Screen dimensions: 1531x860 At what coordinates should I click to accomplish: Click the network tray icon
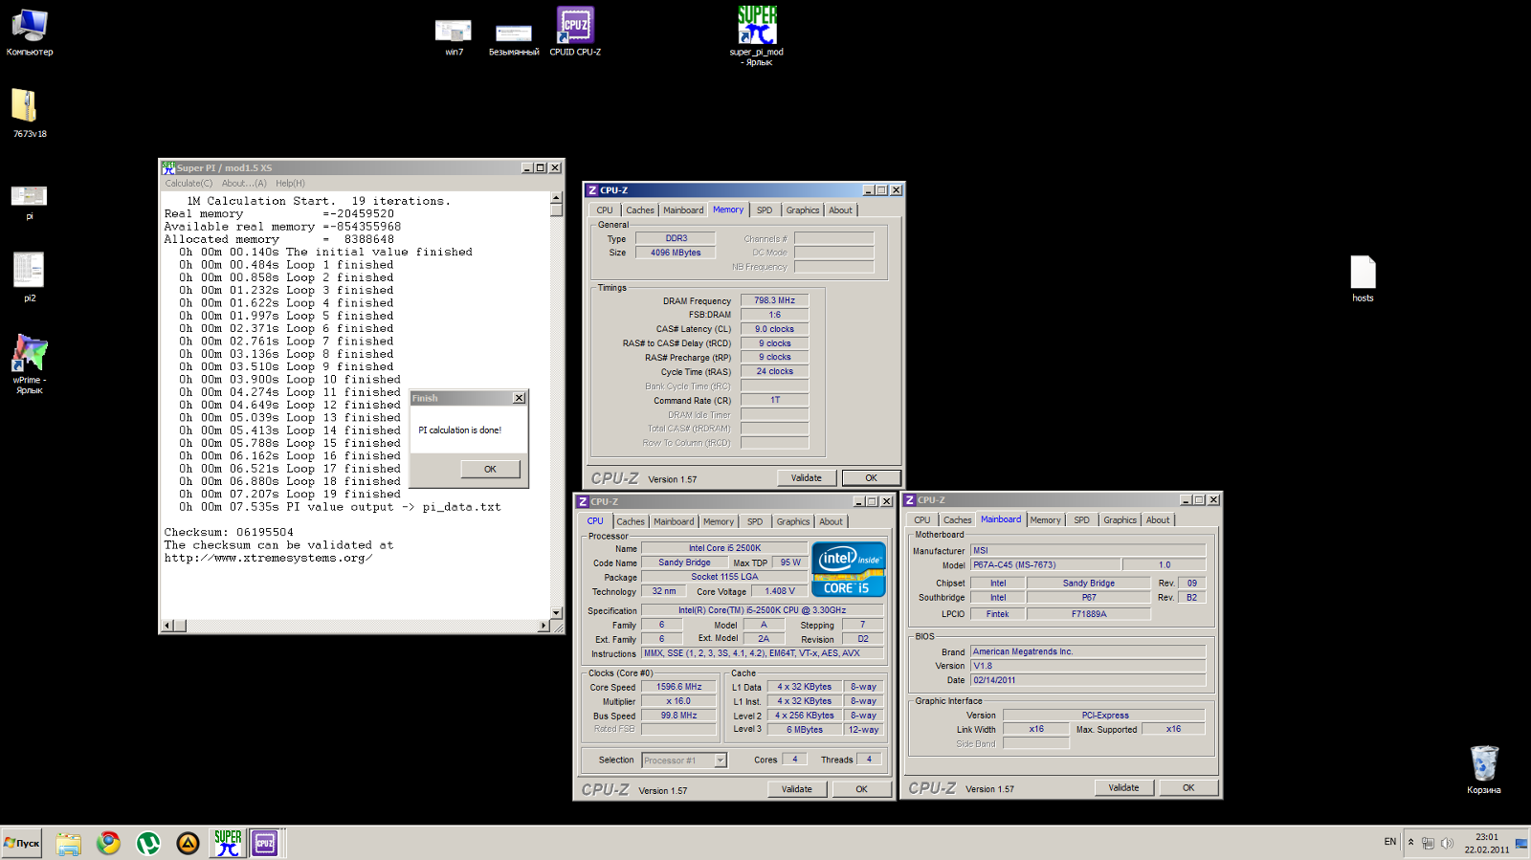(x=1428, y=843)
